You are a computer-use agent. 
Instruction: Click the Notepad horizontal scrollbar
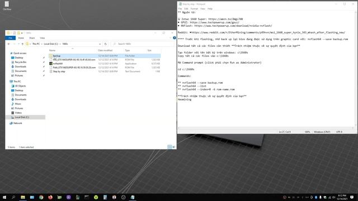(266, 128)
